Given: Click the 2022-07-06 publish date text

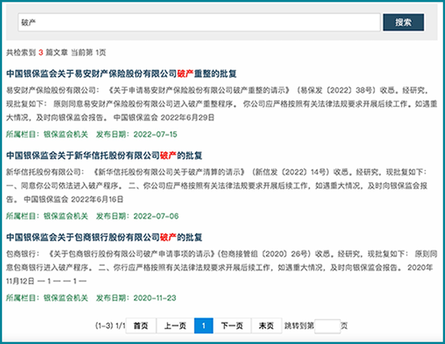Looking at the screenshot, I should point(156,216).
